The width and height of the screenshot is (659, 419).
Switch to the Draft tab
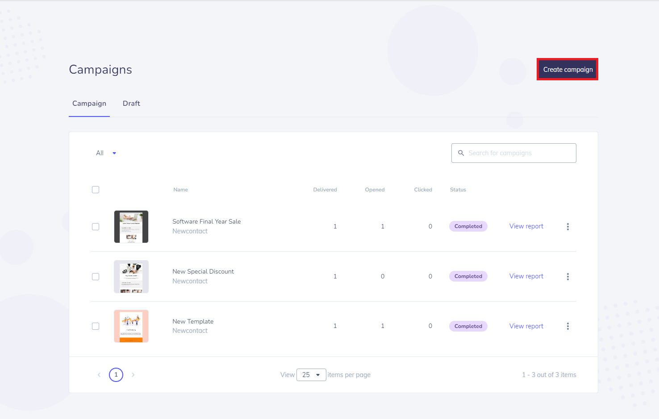[131, 104]
